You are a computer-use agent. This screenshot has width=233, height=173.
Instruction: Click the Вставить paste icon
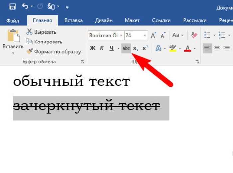pyautogui.click(x=14, y=35)
